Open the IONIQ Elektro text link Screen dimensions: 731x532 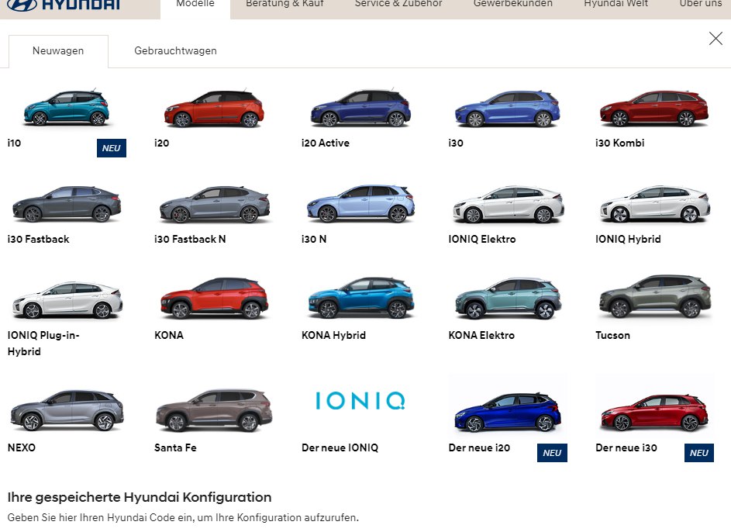482,239
